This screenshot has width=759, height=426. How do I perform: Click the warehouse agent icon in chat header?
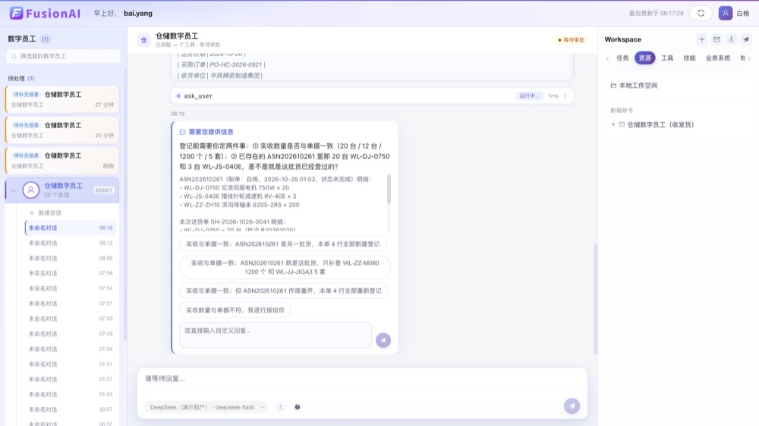click(x=143, y=40)
